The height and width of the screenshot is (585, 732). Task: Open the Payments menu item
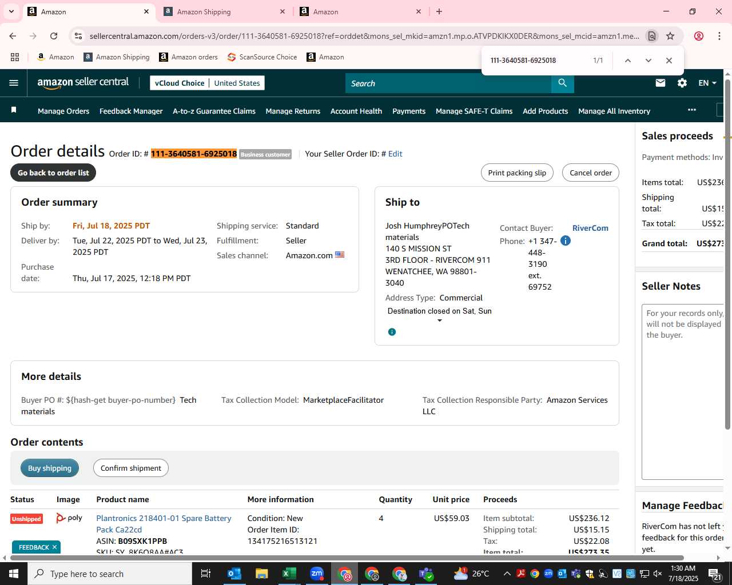click(x=409, y=111)
